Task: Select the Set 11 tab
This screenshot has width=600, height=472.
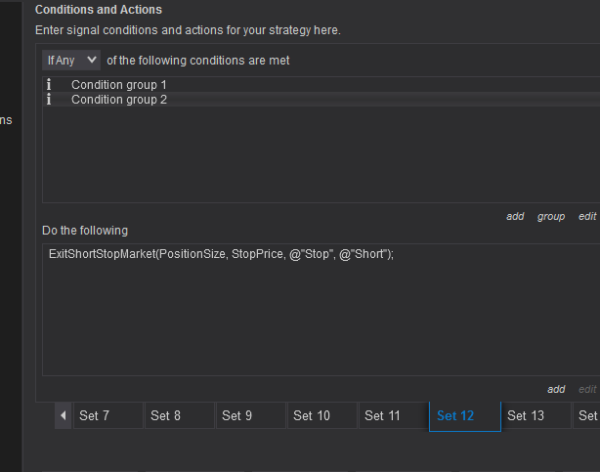Action: pyautogui.click(x=393, y=415)
